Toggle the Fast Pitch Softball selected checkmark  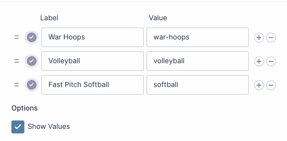32,85
